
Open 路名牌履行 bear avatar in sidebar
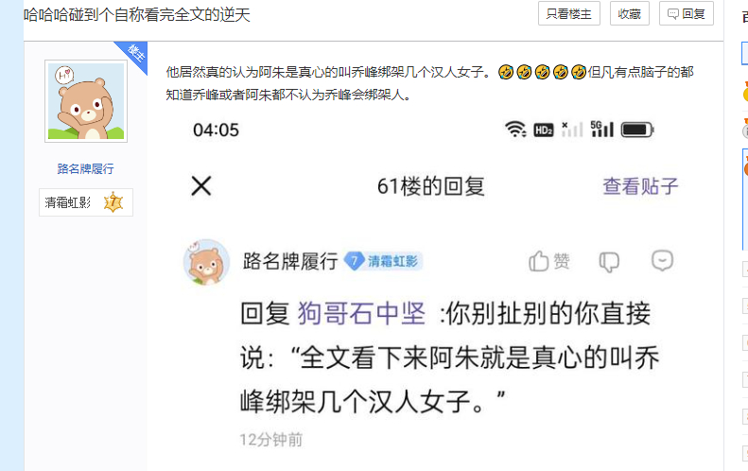(x=86, y=101)
